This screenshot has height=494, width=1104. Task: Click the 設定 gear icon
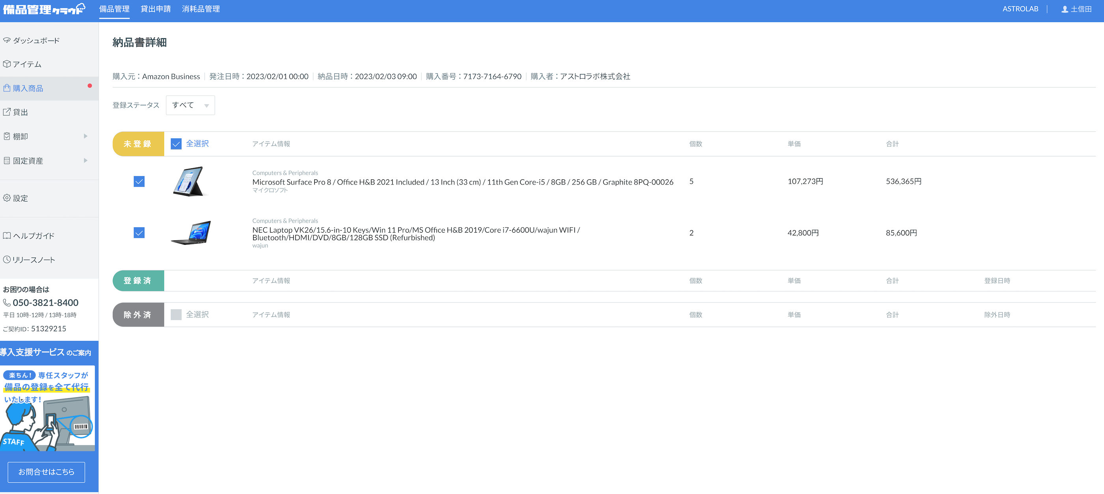pyautogui.click(x=6, y=198)
